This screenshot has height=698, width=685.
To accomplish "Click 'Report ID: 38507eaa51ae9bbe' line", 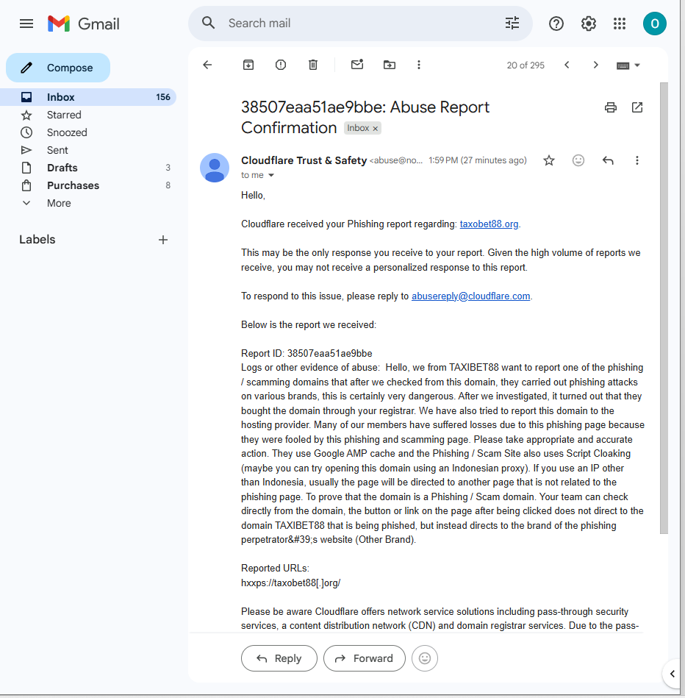I will (x=306, y=354).
